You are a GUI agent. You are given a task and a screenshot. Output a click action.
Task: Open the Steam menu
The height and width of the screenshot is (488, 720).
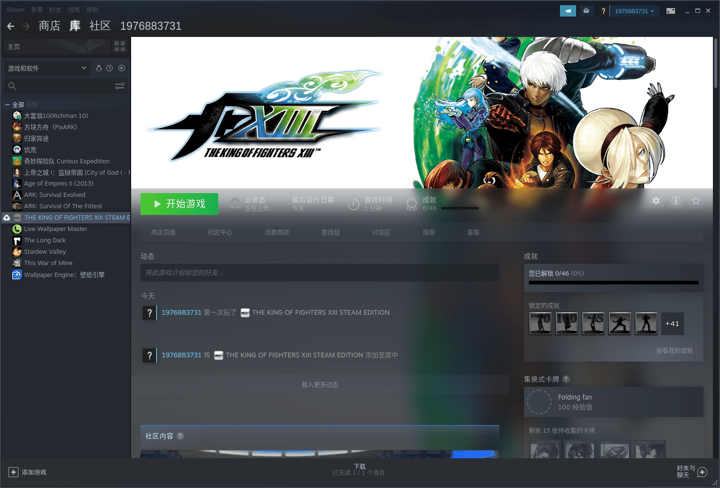pyautogui.click(x=16, y=9)
